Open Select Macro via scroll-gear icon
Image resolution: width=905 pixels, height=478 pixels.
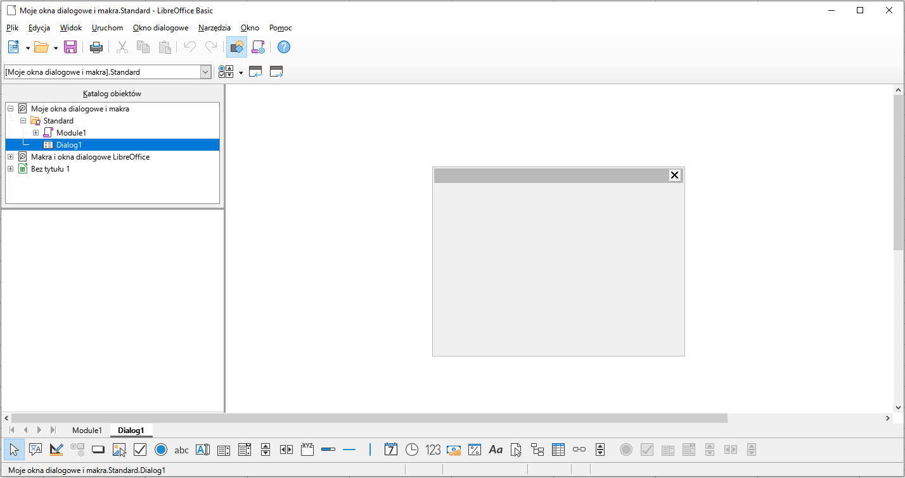(x=258, y=47)
